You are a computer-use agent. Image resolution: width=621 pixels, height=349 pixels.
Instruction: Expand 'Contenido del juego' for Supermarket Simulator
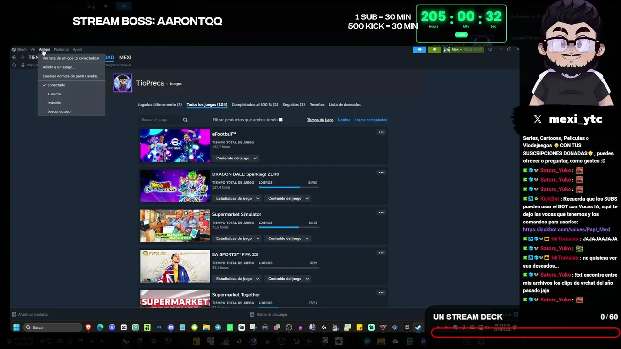(288, 238)
